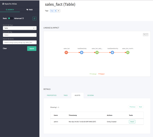Expand the Search By Type dropdown
This screenshot has height=137, width=153.
click(x=35, y=28)
